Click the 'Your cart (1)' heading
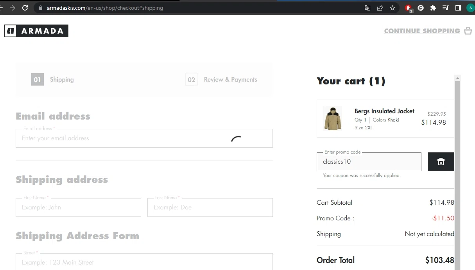 pos(351,81)
